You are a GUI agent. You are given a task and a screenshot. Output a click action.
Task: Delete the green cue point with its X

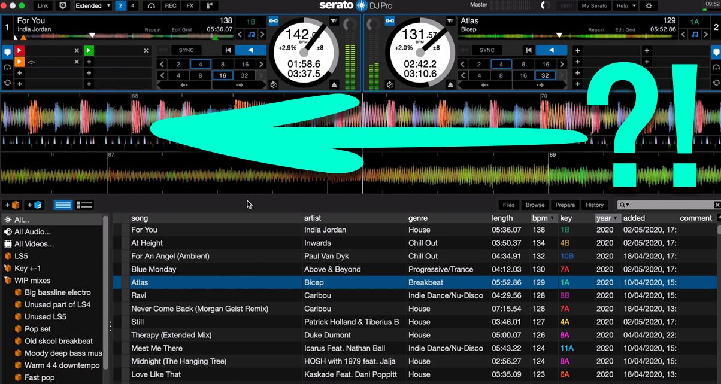tap(146, 51)
